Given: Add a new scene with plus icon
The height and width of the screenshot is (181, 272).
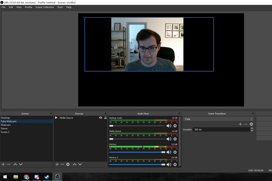Looking at the screenshot, I should (x=3, y=164).
